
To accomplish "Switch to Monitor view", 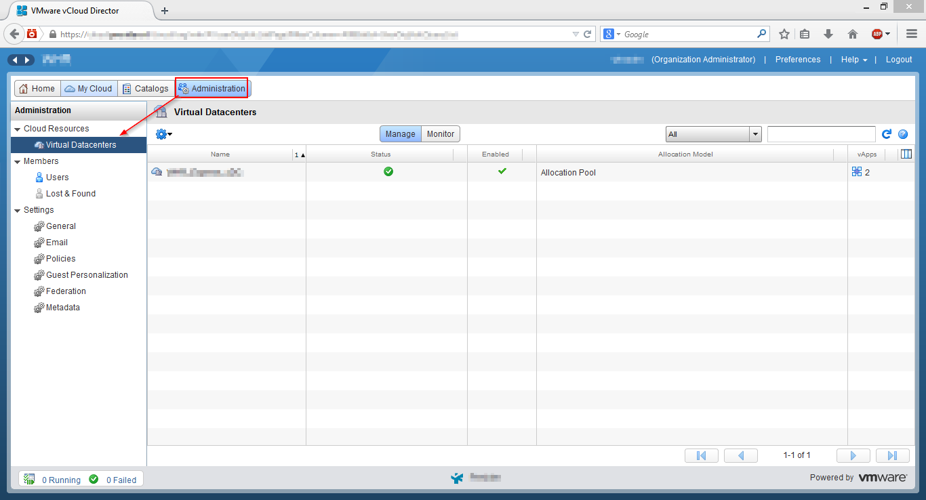I will tap(441, 134).
